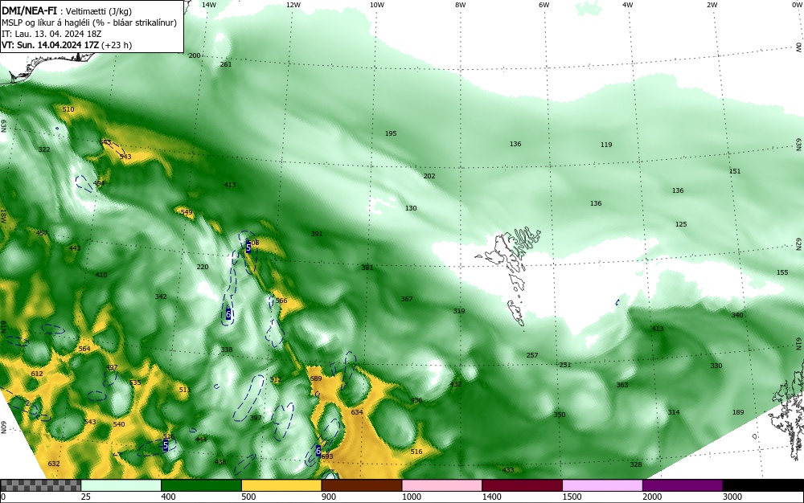The width and height of the screenshot is (804, 503).
Task: Click the map value 202
Action: tap(429, 176)
